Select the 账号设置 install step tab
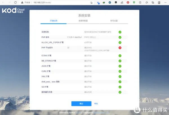The image size is (169, 115). point(114,21)
